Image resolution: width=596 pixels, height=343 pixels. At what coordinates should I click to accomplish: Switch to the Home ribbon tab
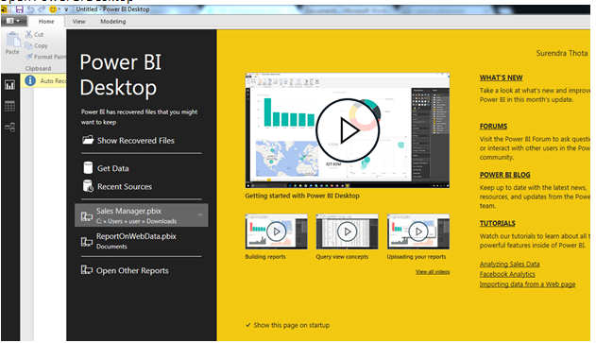click(46, 22)
